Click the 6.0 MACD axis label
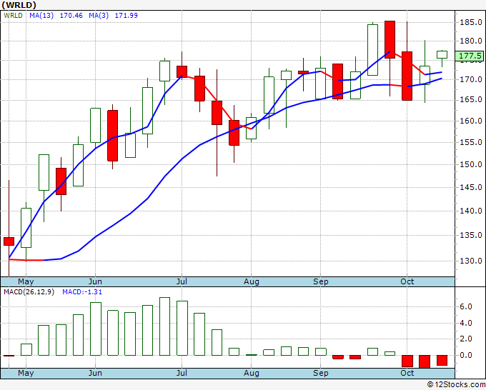Screen dimensions: 486x390 point(466,306)
